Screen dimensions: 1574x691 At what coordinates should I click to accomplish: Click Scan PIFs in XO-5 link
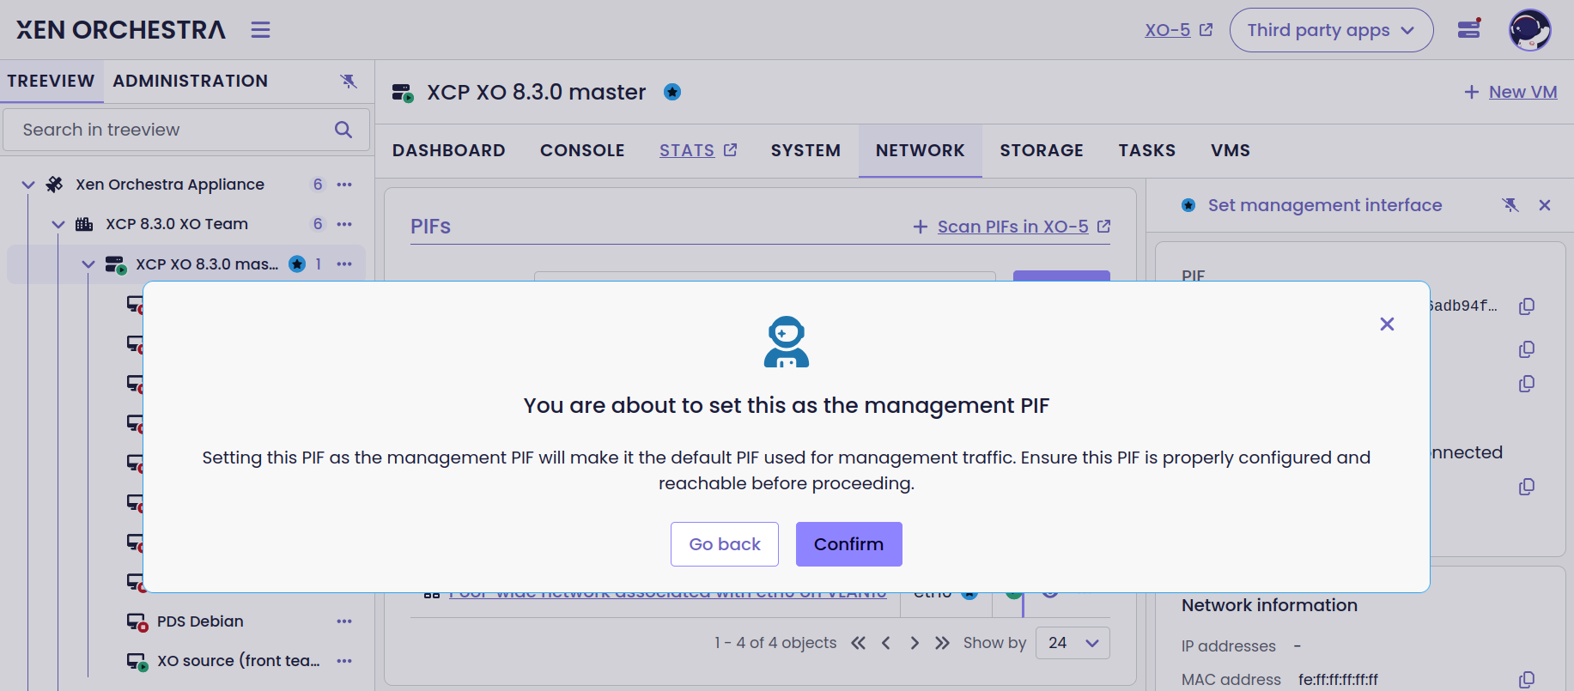point(1012,227)
